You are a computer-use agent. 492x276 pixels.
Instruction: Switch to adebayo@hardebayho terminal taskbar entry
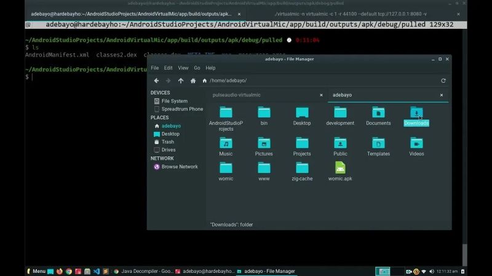click(x=205, y=271)
